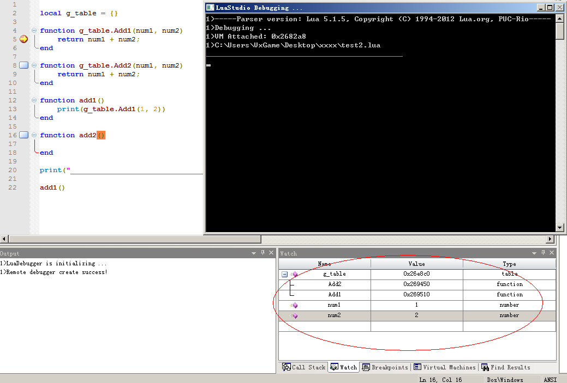Click the debugging console scrollbar down arrow
The height and width of the screenshot is (383, 567).
[x=560, y=227]
